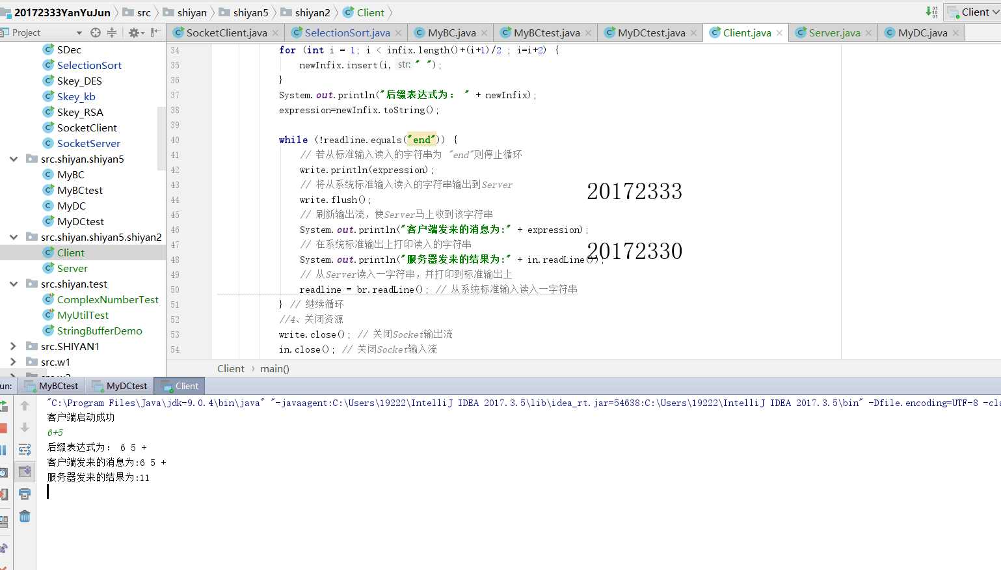Click the main() breadcrumb below the editor

[x=274, y=368]
